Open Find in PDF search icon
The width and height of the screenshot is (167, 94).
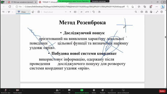click(x=136, y=12)
